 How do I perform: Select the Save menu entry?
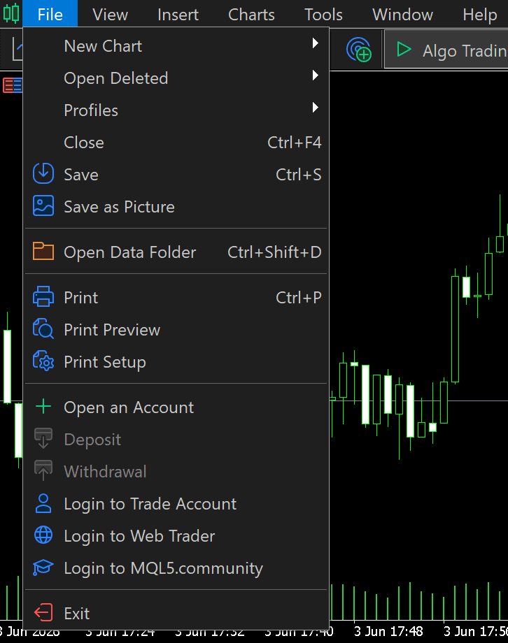[176, 174]
